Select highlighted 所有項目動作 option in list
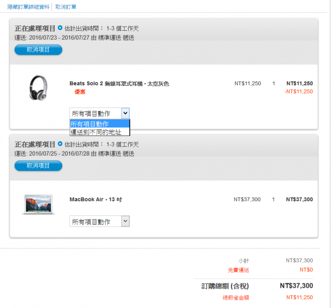 pyautogui.click(x=100, y=124)
